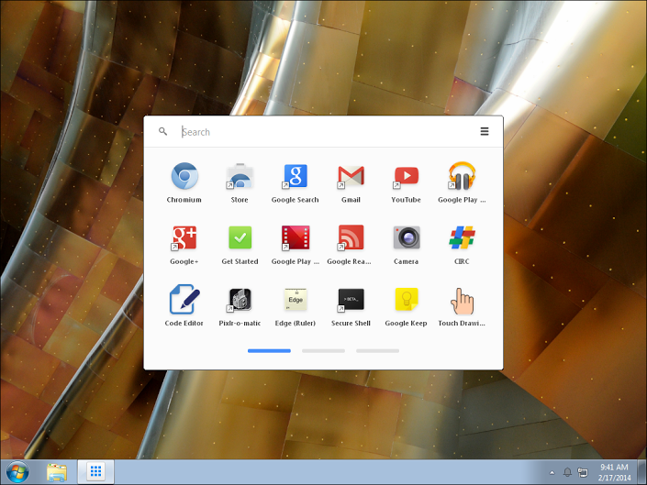Screen dimensions: 647x485
Task: Show hidden system tray icons
Action: click(552, 473)
